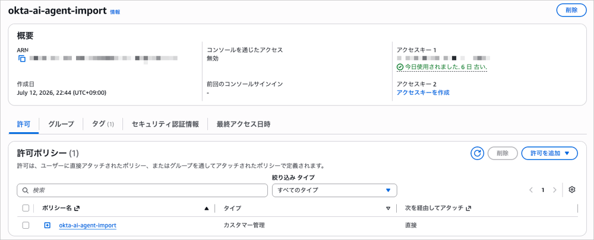This screenshot has height=240, width=594.
Task: Focus the policy 検索 input field
Action: click(x=143, y=190)
